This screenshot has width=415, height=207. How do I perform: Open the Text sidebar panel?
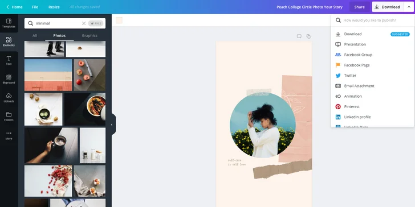click(x=9, y=60)
